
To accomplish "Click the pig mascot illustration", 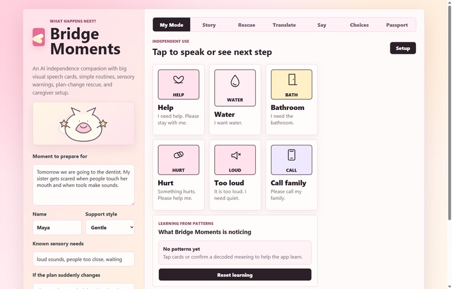I will point(84,123).
